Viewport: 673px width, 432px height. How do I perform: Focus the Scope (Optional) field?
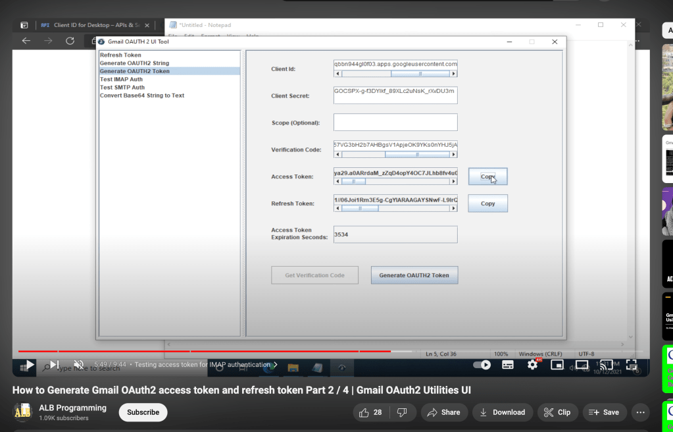coord(395,122)
